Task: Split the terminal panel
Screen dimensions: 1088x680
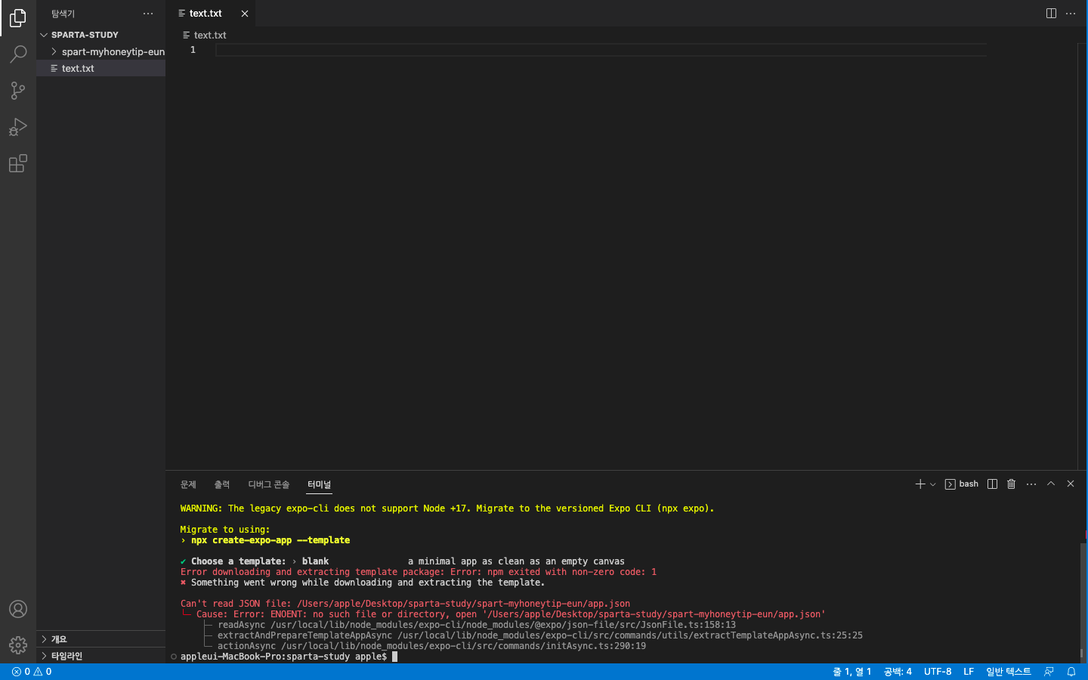Action: click(993, 484)
